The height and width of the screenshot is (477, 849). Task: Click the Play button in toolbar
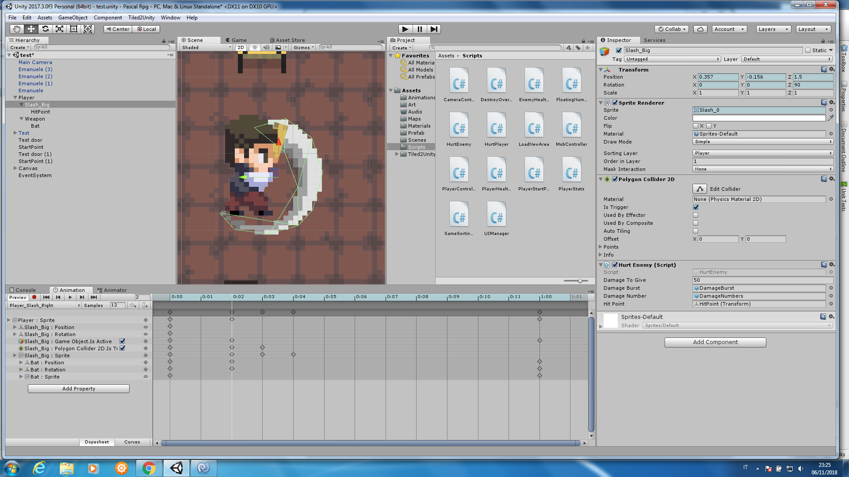pyautogui.click(x=405, y=29)
